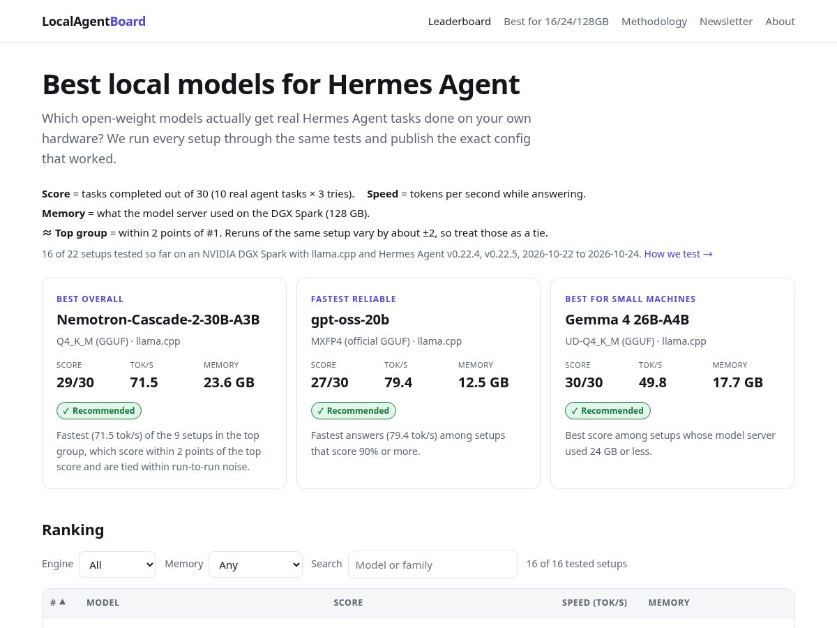Click Recommended badge on Nemotron-Cascade card
Screen dimensions: 837x628
99,410
